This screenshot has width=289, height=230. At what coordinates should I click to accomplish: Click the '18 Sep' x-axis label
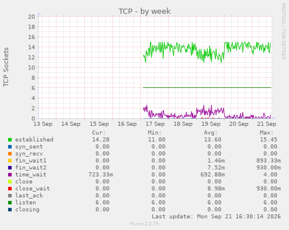(x=183, y=124)
